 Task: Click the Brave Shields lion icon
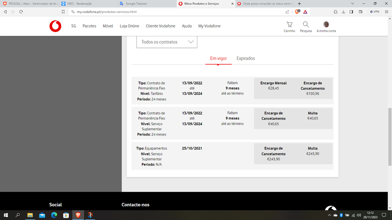click(297, 12)
